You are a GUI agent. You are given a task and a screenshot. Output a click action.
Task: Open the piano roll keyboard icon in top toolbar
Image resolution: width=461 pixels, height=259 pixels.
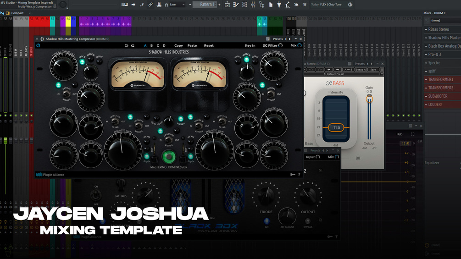124,5
